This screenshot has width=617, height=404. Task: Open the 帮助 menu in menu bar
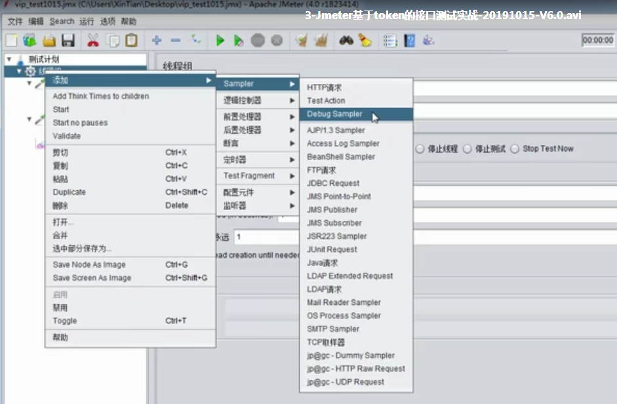(129, 21)
